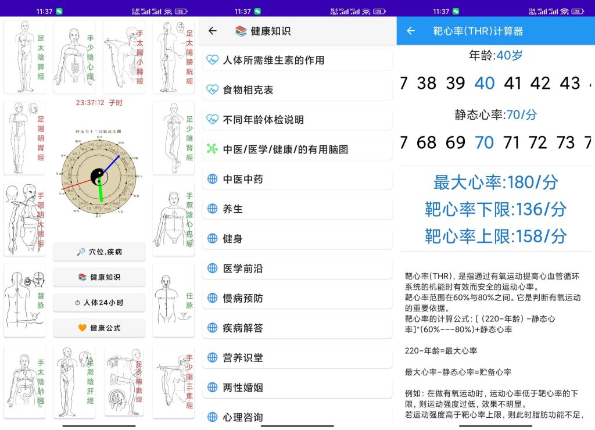Tap the globe icon beside 心理咨询
This screenshot has width=595, height=430.
[213, 417]
